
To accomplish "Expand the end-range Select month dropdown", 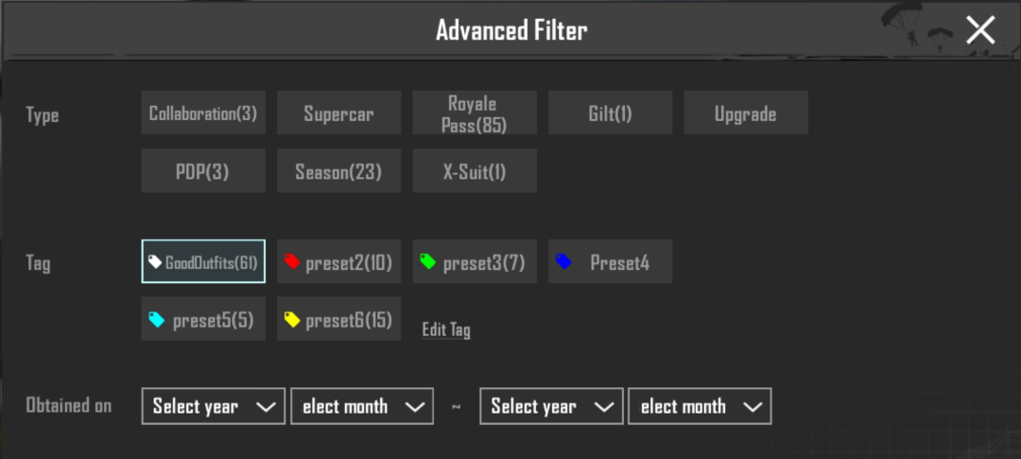I will (x=700, y=406).
